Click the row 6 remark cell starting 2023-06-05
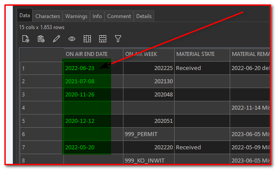 pos(250,134)
